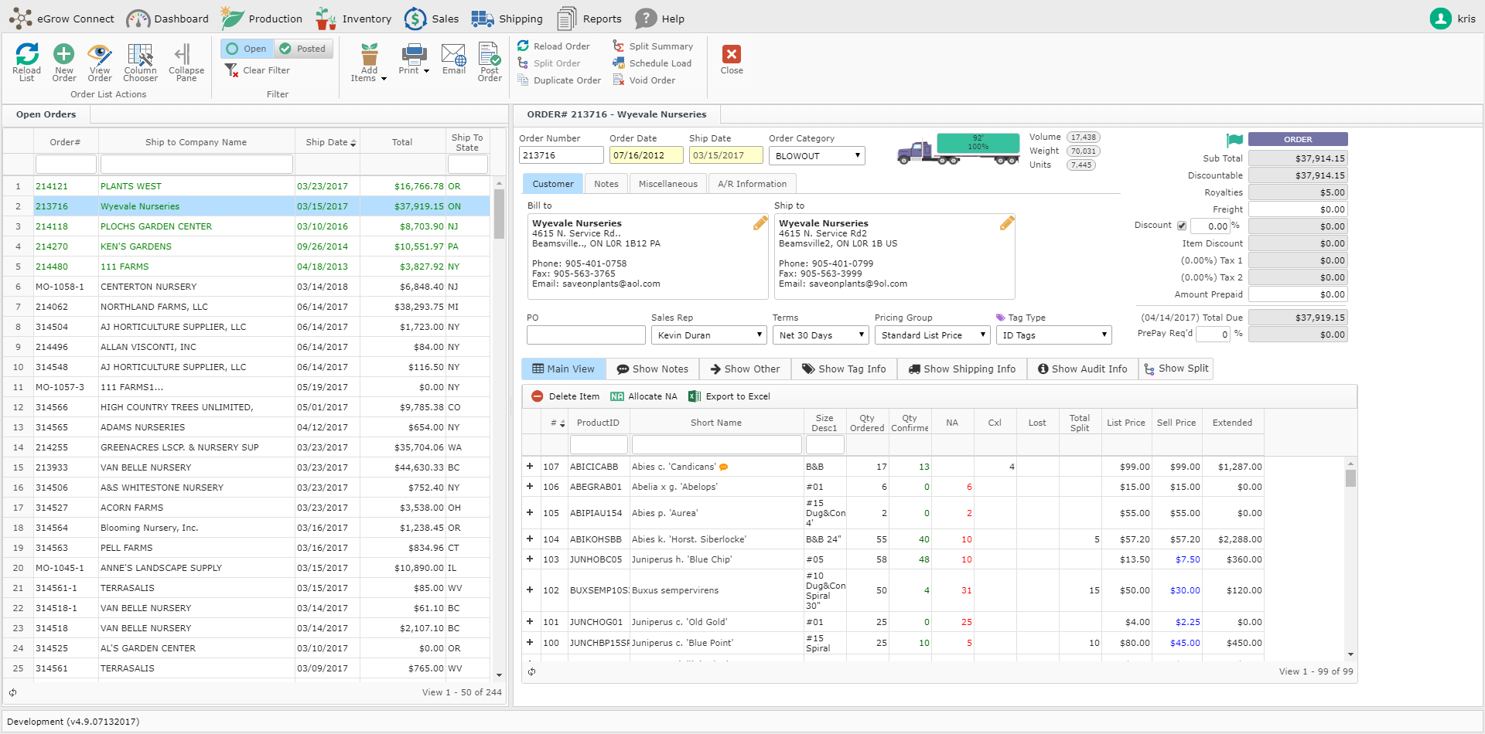Click the Reload List icon
Screen dimensions: 1485x734
coord(27,55)
